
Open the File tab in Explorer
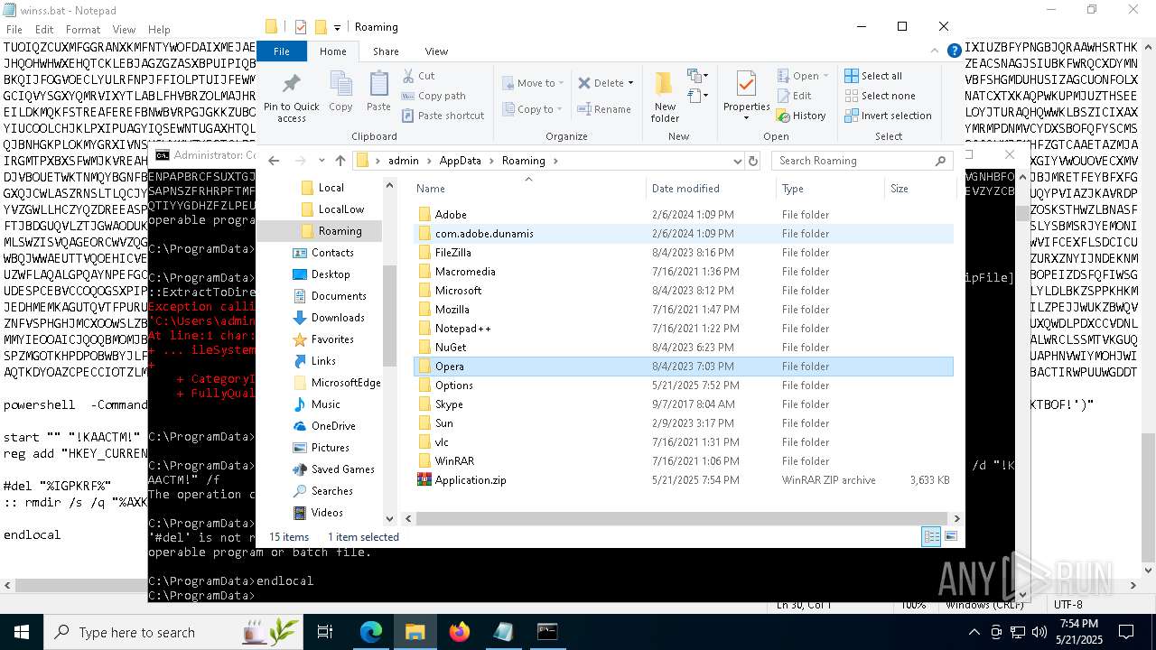(282, 51)
